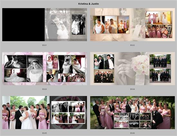177x136 pixels.
Task: Open the BG06 album spread thumbnail
Action: [133, 113]
